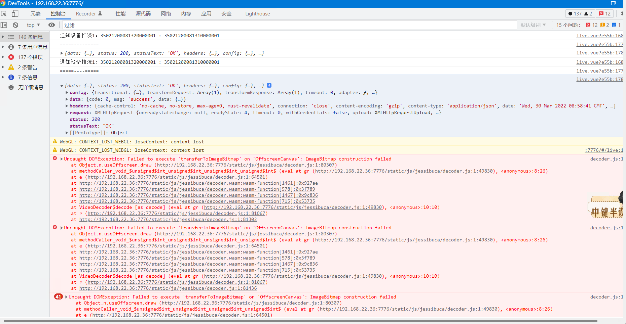The height and width of the screenshot is (324, 626).
Task: Create a live expression with the eye icon
Action: pos(51,25)
